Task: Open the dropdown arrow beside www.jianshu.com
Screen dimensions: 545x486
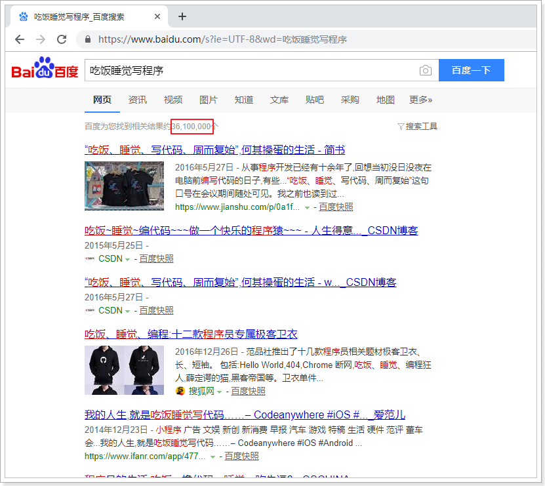Action: (x=307, y=206)
